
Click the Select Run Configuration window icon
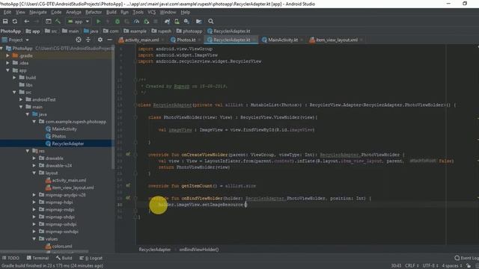[x=48, y=22]
